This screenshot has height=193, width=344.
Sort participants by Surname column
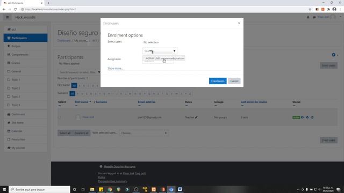pos(102,102)
